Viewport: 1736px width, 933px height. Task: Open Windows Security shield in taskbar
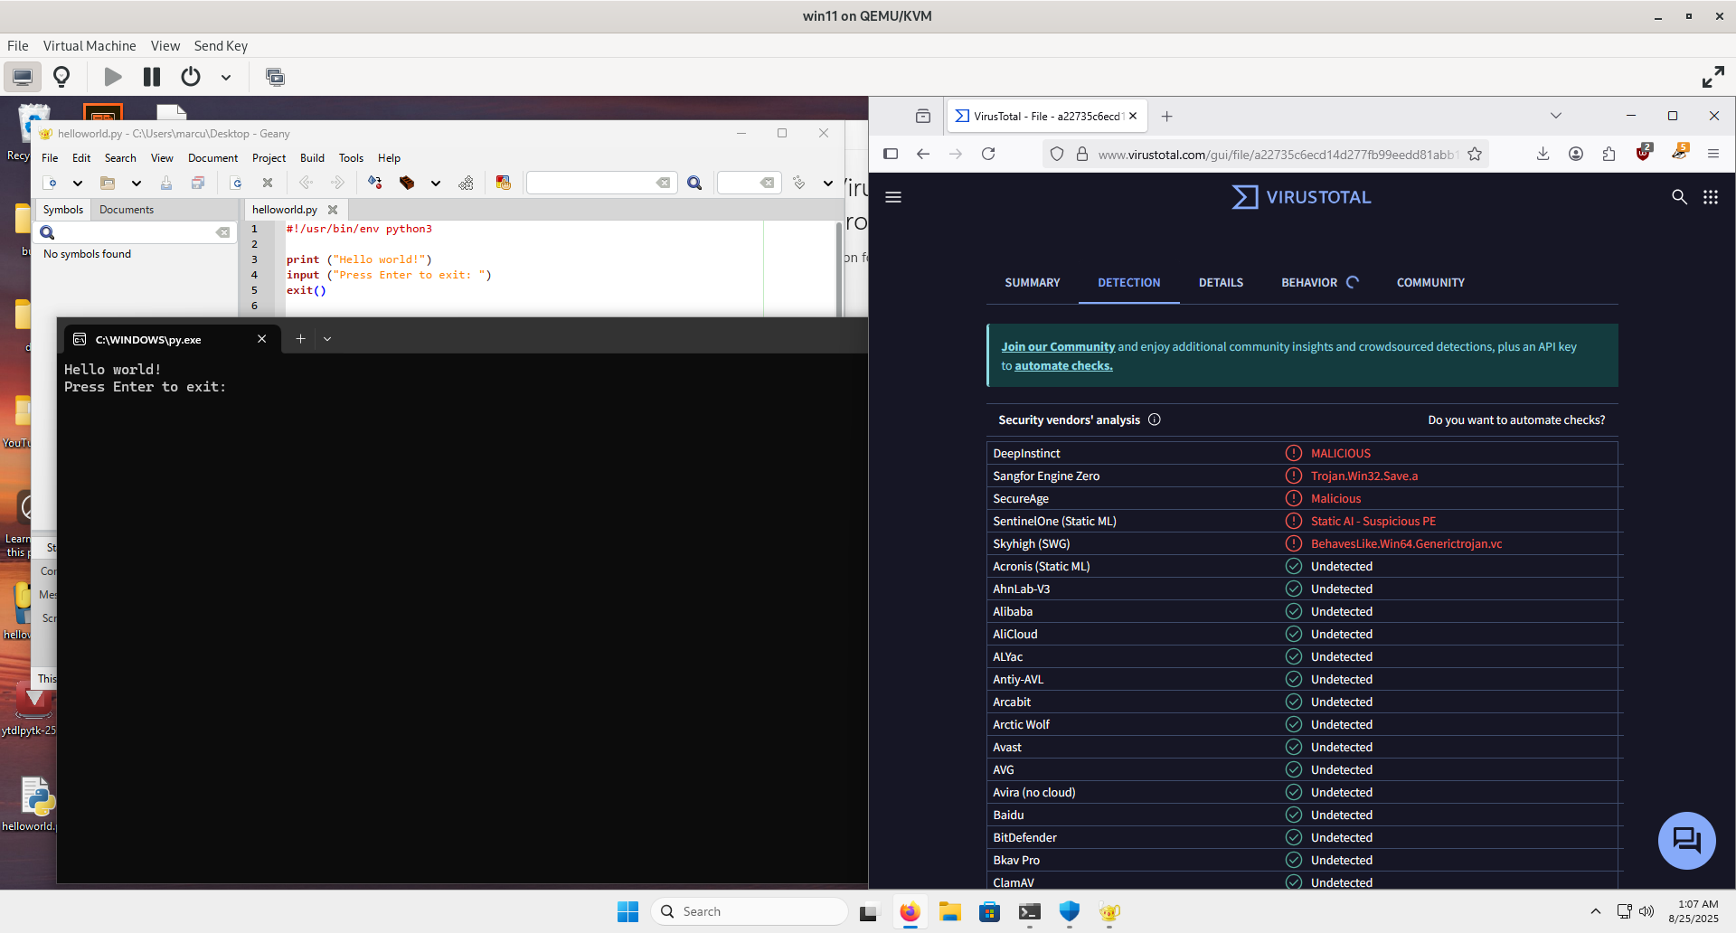pos(1070,911)
